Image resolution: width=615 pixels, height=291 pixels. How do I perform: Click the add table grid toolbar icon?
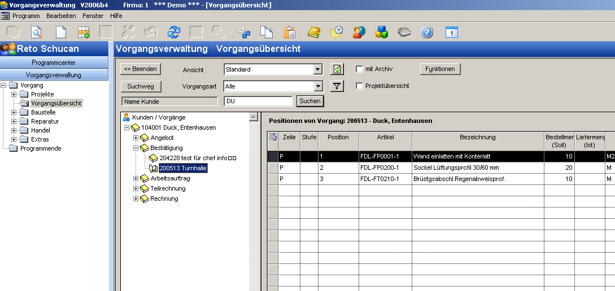84,32
